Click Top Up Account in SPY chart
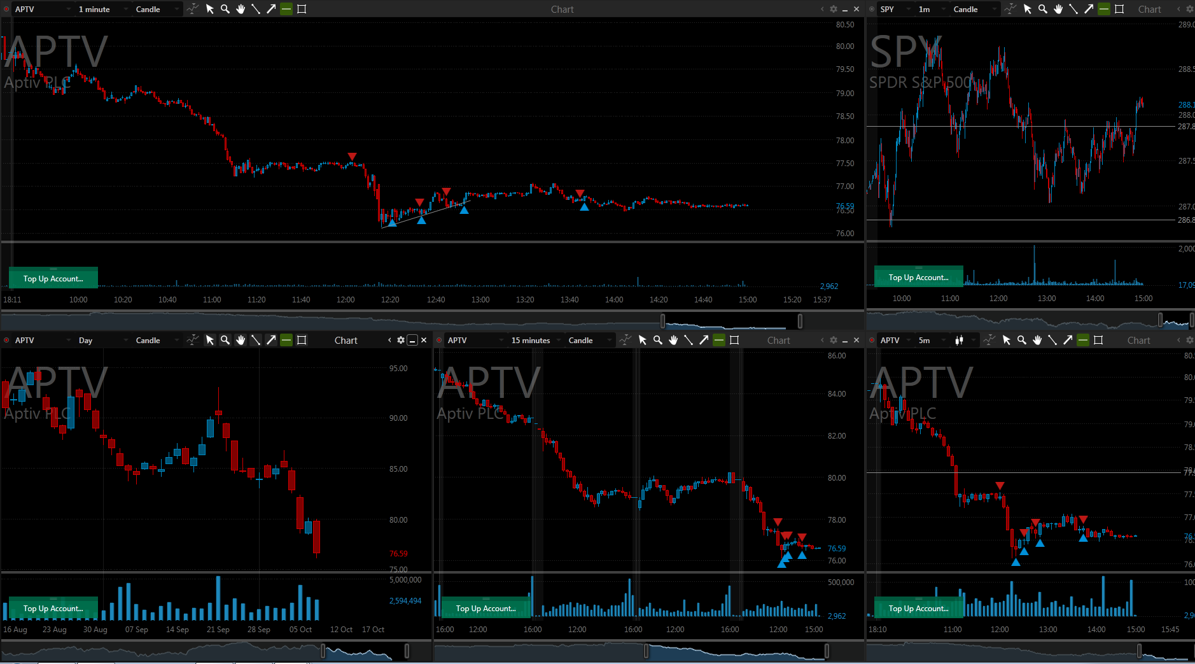Image resolution: width=1195 pixels, height=664 pixels. (918, 277)
